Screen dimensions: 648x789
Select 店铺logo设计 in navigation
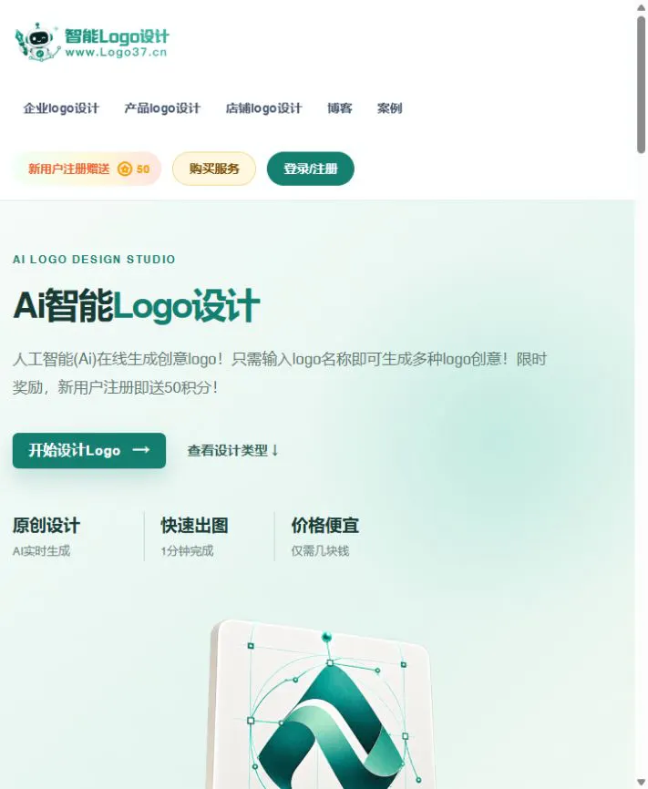pyautogui.click(x=263, y=108)
